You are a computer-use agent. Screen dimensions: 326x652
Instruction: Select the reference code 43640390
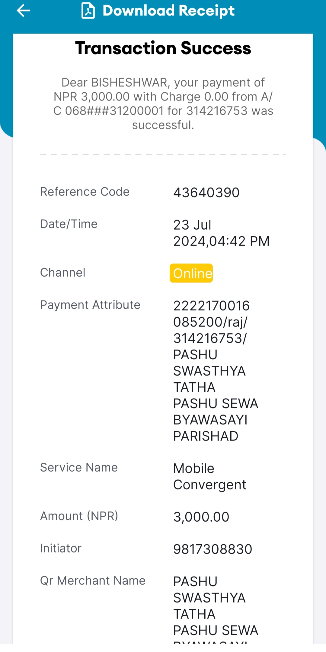[206, 192]
